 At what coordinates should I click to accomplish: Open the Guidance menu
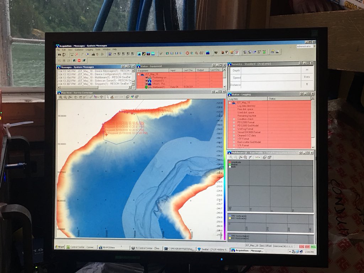[x=79, y=50]
